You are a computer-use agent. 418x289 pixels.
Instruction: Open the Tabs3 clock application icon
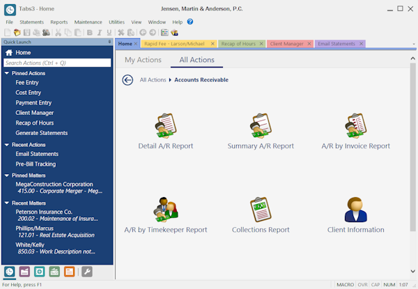click(x=9, y=272)
